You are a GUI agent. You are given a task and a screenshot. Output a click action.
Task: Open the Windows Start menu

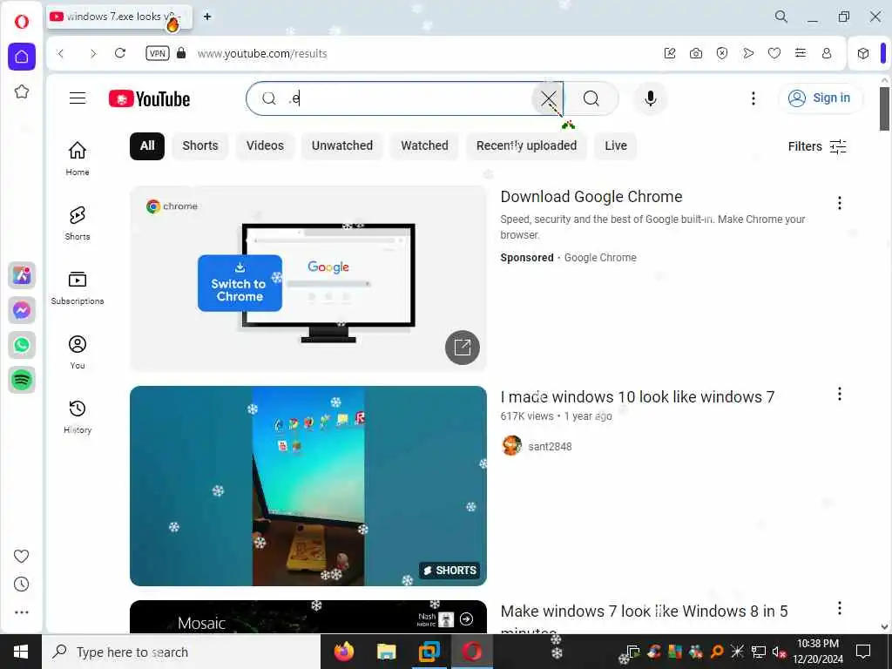tap(21, 652)
